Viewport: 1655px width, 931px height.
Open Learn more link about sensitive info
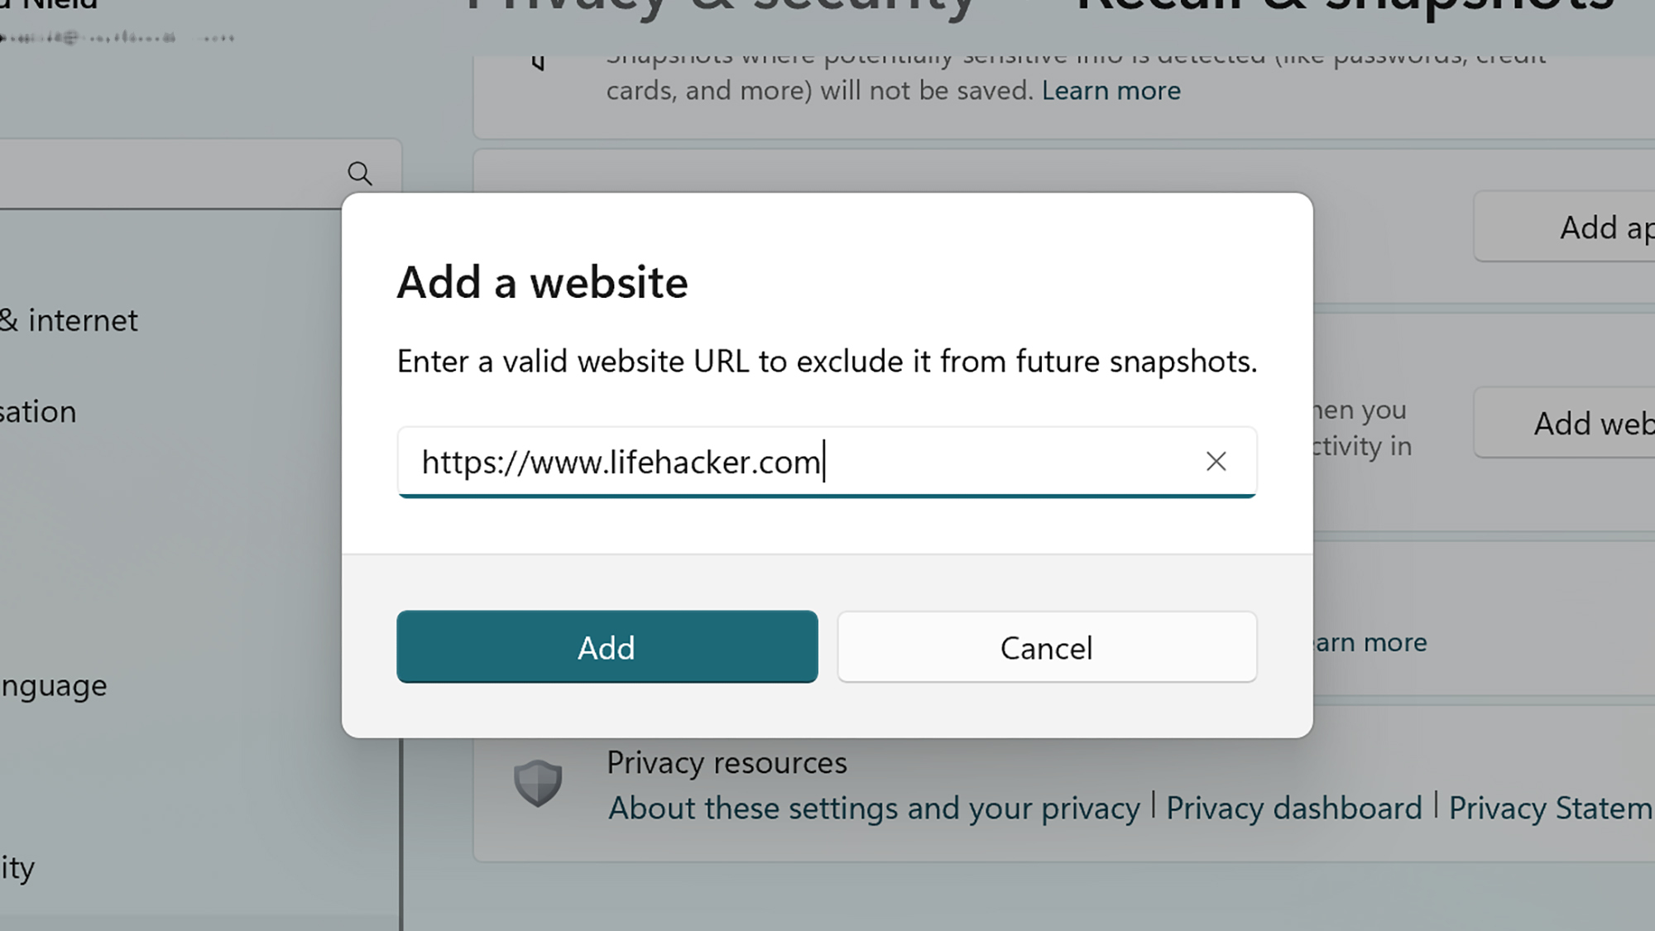(1111, 90)
